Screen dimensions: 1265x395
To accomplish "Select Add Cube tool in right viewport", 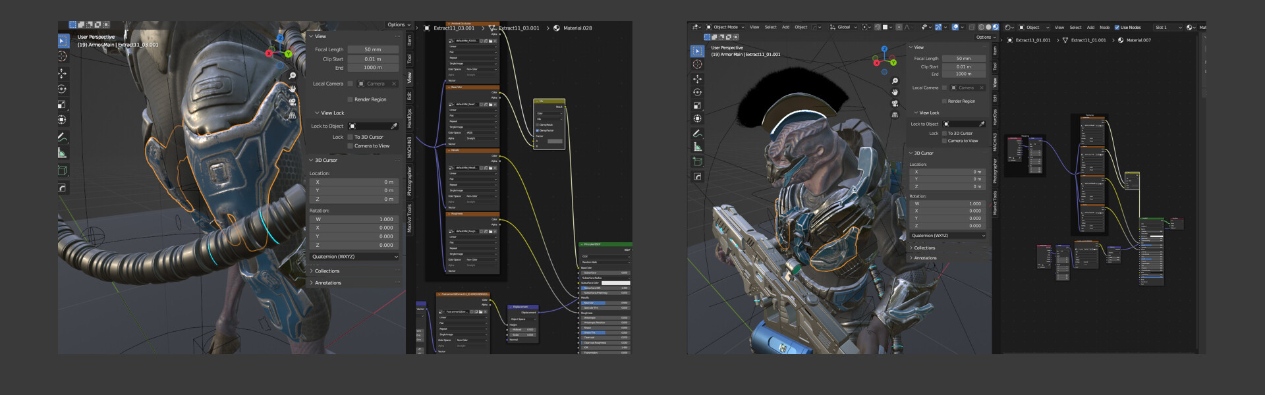I will (697, 161).
